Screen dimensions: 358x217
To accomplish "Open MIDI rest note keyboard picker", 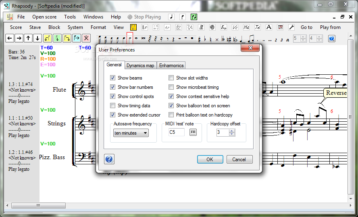I will [193, 132].
